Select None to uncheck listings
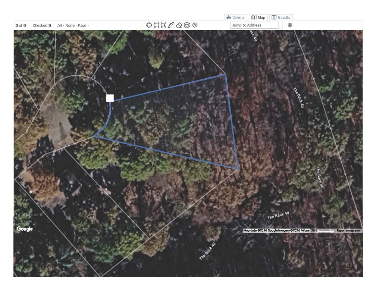The image size is (376, 290). tap(70, 25)
